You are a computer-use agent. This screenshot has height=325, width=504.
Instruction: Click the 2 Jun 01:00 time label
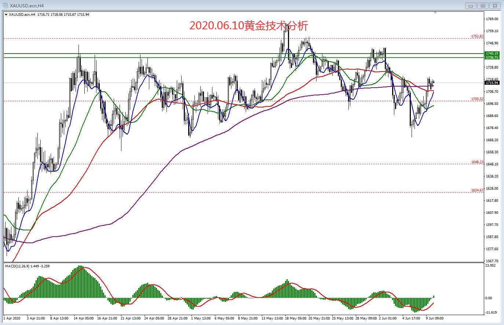click(388, 318)
